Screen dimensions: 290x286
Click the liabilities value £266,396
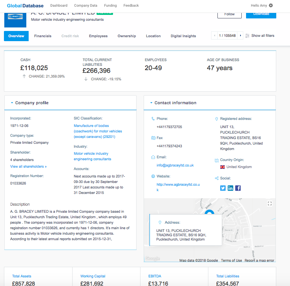[x=97, y=71]
